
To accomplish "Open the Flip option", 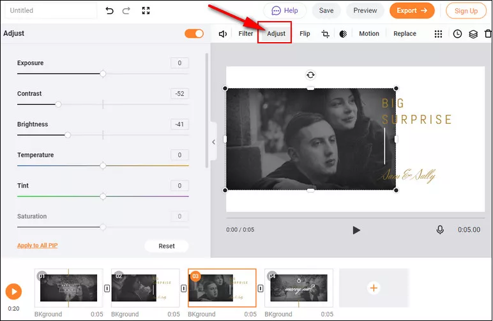I will tap(305, 34).
